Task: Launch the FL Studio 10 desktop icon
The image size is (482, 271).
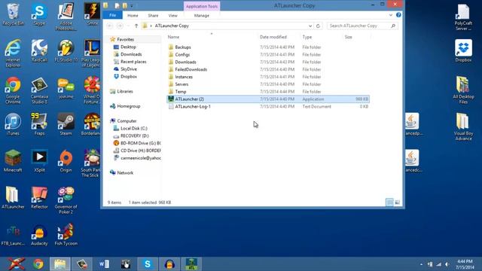Action: point(66,50)
